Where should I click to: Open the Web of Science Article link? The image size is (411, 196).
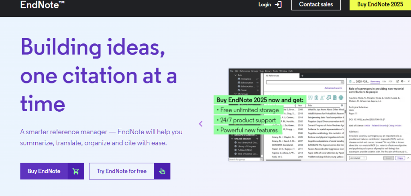tap(367, 126)
